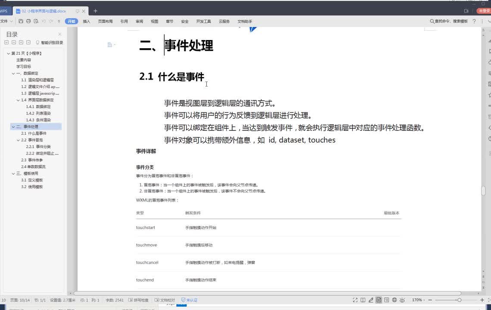Go to 主要内容 in outline
Screen dimensions: 491x310
24,60
